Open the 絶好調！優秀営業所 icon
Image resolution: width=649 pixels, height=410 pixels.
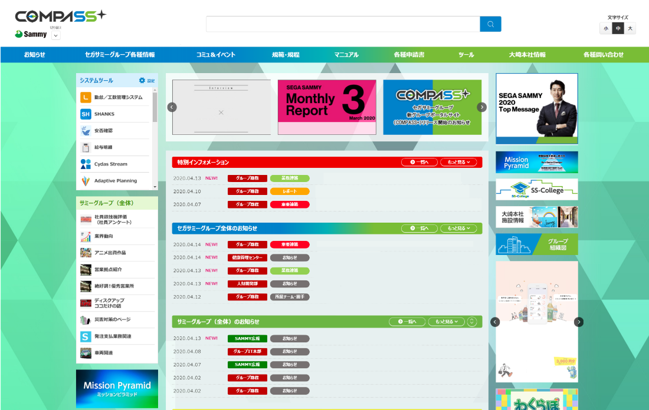point(86,286)
